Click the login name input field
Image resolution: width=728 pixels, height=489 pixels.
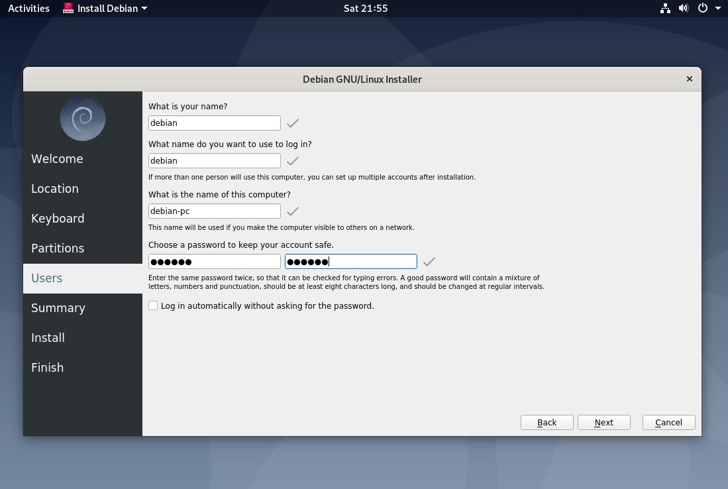tap(215, 160)
